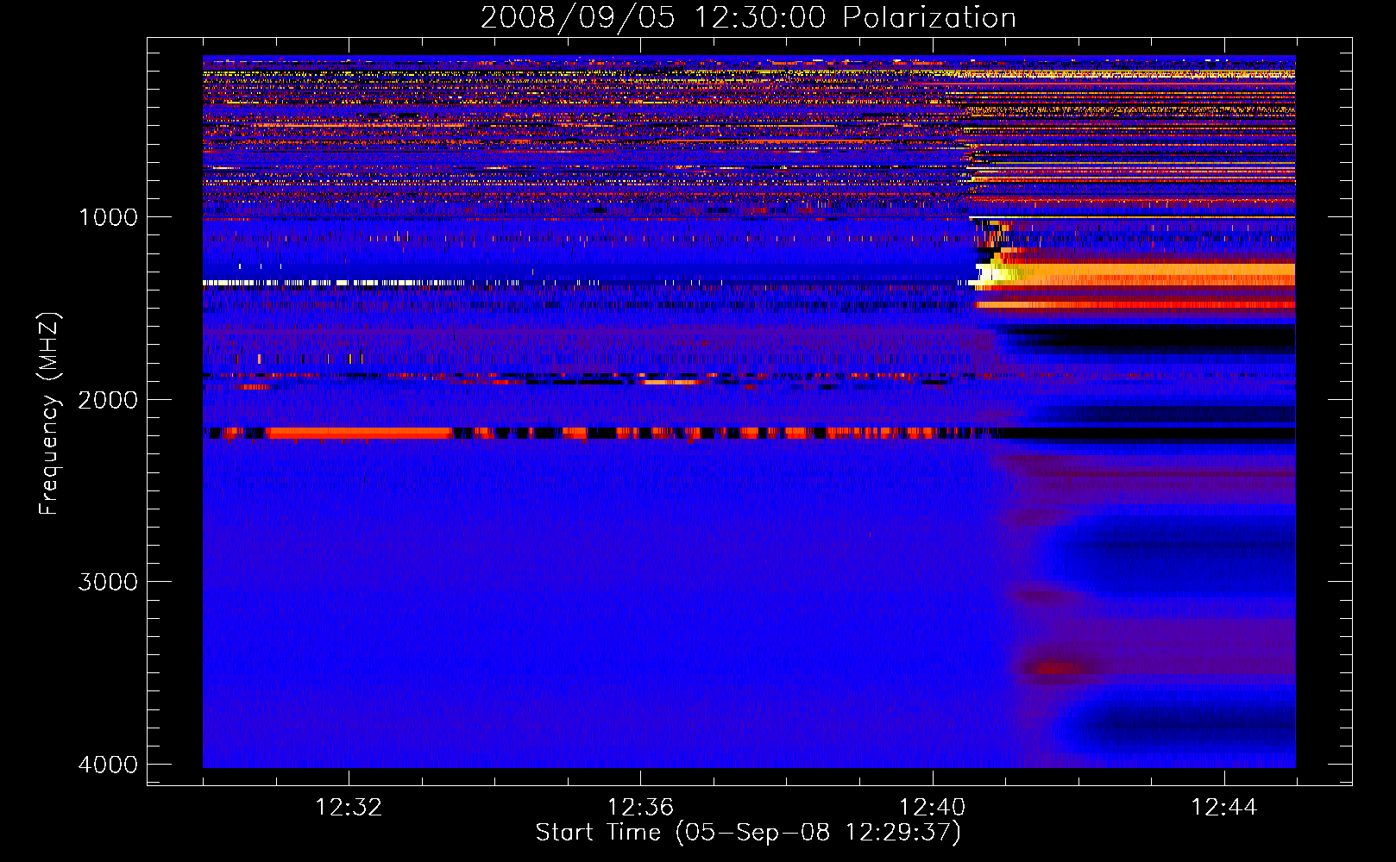Click the plot title "2008/09/05 12:30:00 Polarization"
Screen dimensions: 1396x862
tap(748, 17)
